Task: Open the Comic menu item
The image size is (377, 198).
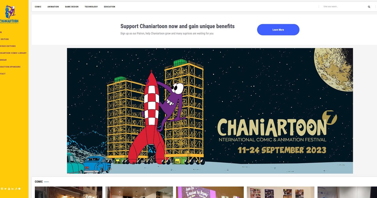Action: click(x=38, y=7)
